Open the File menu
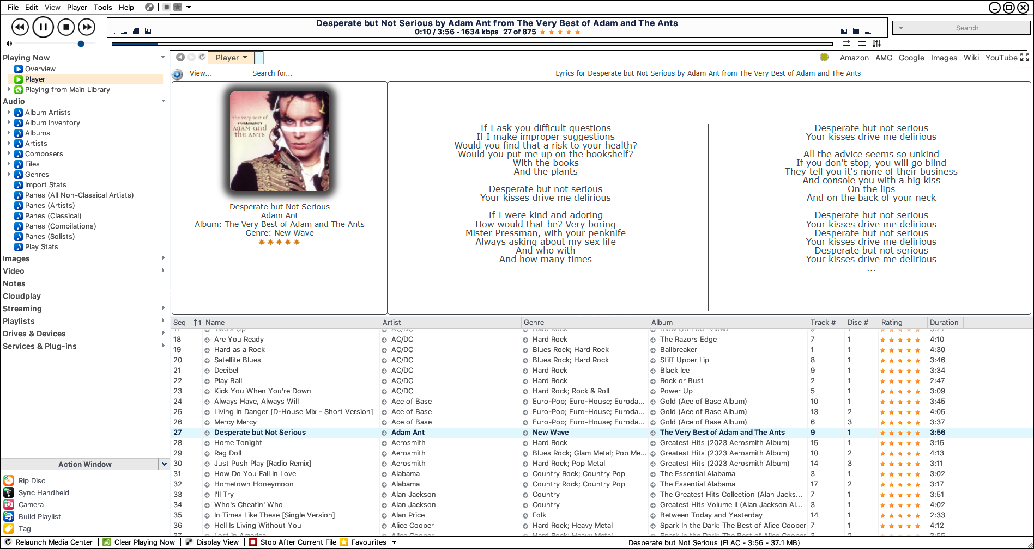The height and width of the screenshot is (549, 1034). [13, 7]
